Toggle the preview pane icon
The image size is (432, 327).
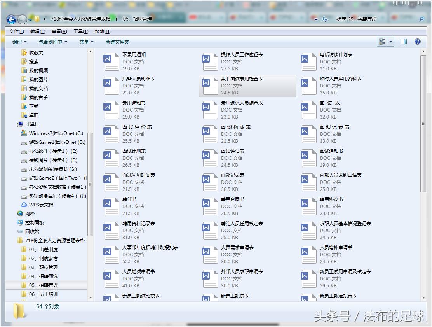(x=404, y=42)
